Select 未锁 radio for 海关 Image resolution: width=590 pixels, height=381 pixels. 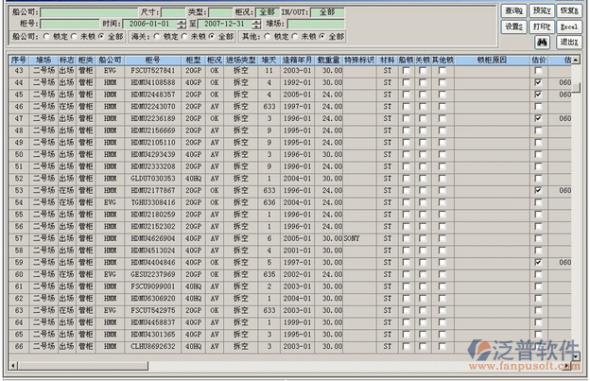pos(185,36)
